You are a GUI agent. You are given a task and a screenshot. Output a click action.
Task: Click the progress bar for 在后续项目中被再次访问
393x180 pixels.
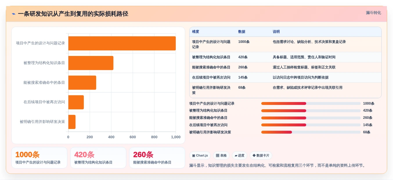(x=311, y=125)
